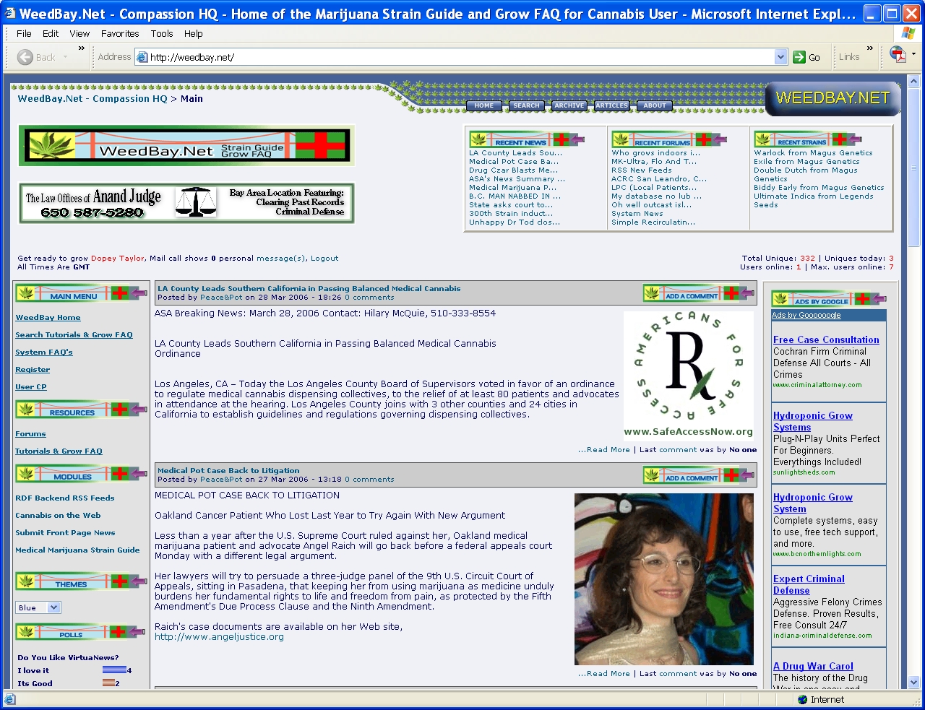
Task: Click the Internet zone globe icon in status bar
Action: tap(802, 699)
